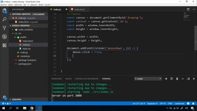This screenshot has height=111, width=197.
Task: Open package-lock.json in the file tree
Action: (x=27, y=60)
